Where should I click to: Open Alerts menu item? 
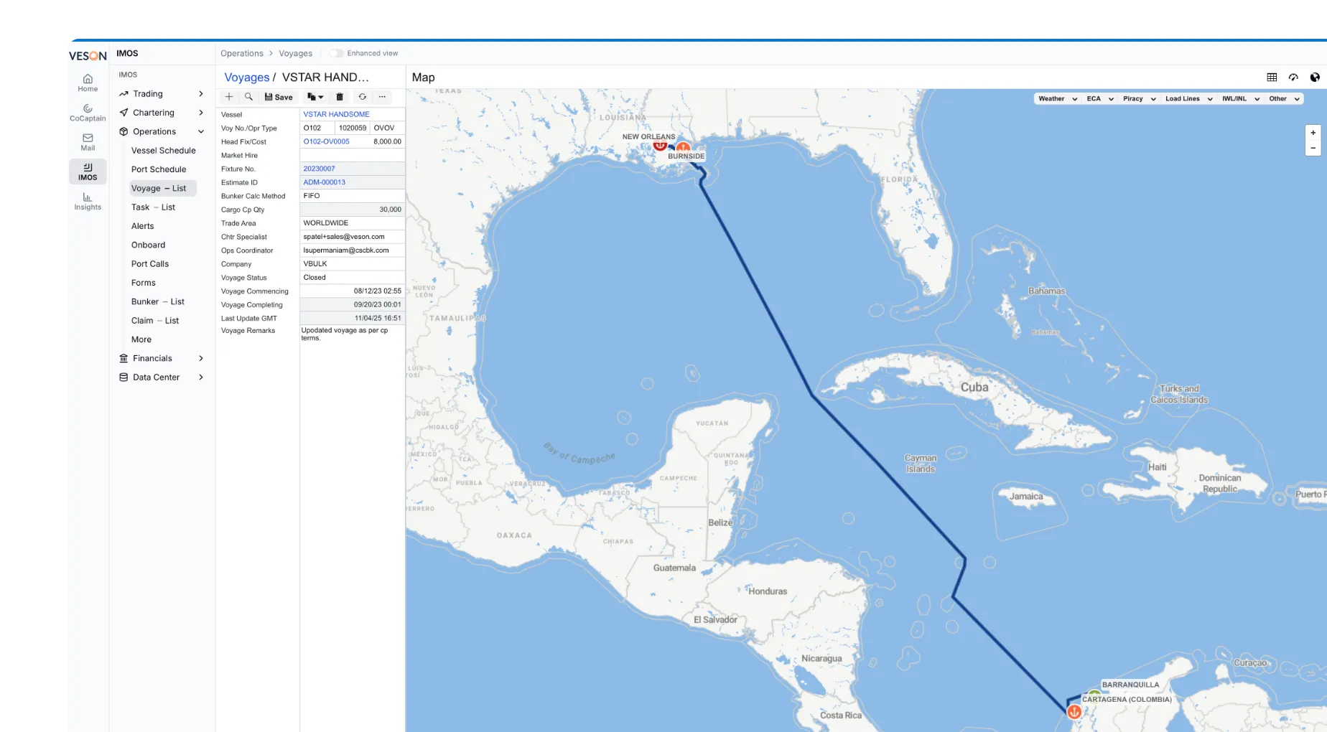(143, 226)
